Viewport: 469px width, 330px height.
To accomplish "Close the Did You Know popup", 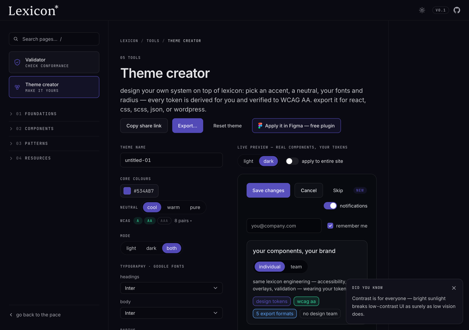I will 454,288.
